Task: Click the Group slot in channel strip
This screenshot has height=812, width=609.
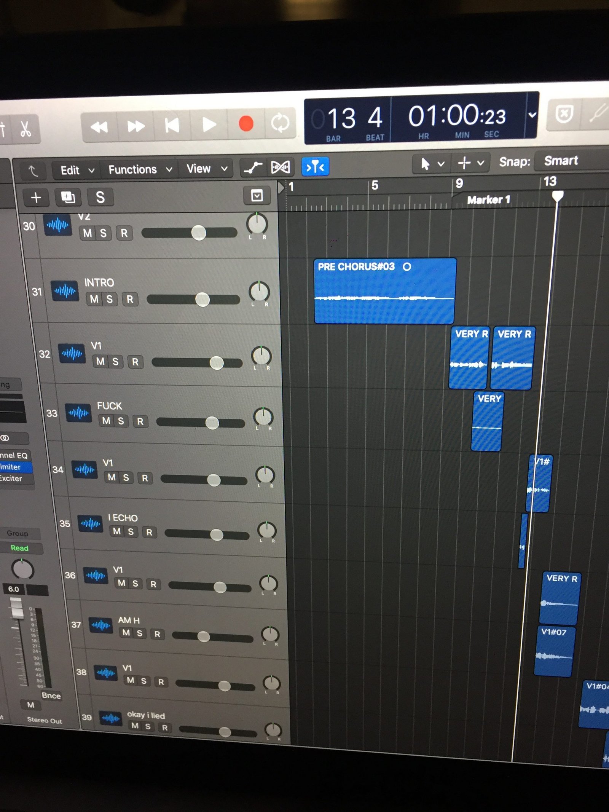Action: [x=18, y=533]
